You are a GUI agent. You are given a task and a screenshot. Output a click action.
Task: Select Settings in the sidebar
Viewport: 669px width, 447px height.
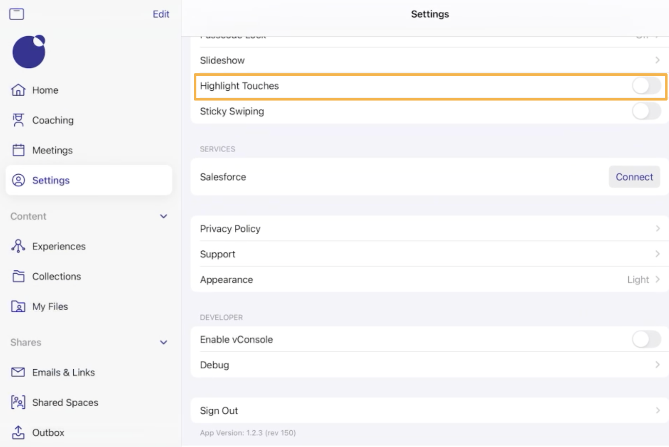coord(89,180)
